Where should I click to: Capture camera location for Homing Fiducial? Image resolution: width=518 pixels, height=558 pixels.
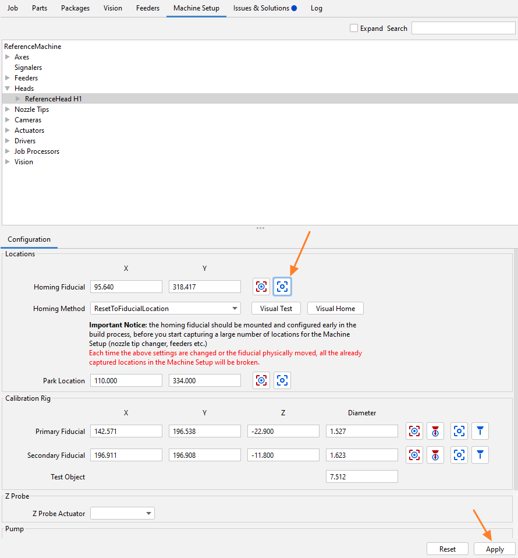261,287
